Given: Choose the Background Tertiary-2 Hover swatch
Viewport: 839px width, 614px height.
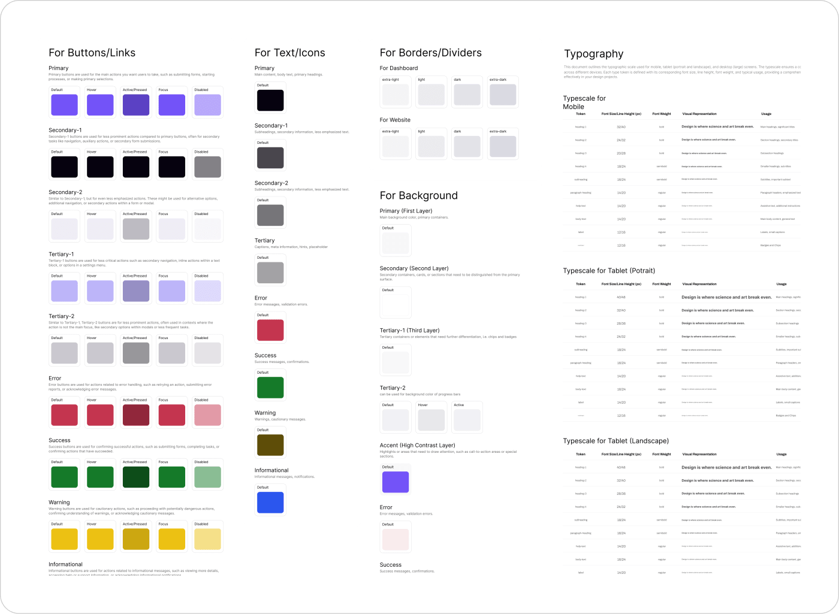Looking at the screenshot, I should [431, 421].
